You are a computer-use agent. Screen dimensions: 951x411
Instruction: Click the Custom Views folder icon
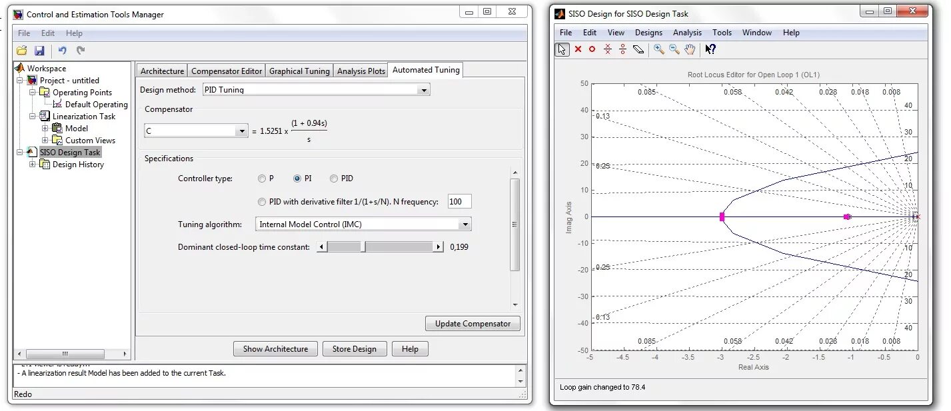[58, 140]
